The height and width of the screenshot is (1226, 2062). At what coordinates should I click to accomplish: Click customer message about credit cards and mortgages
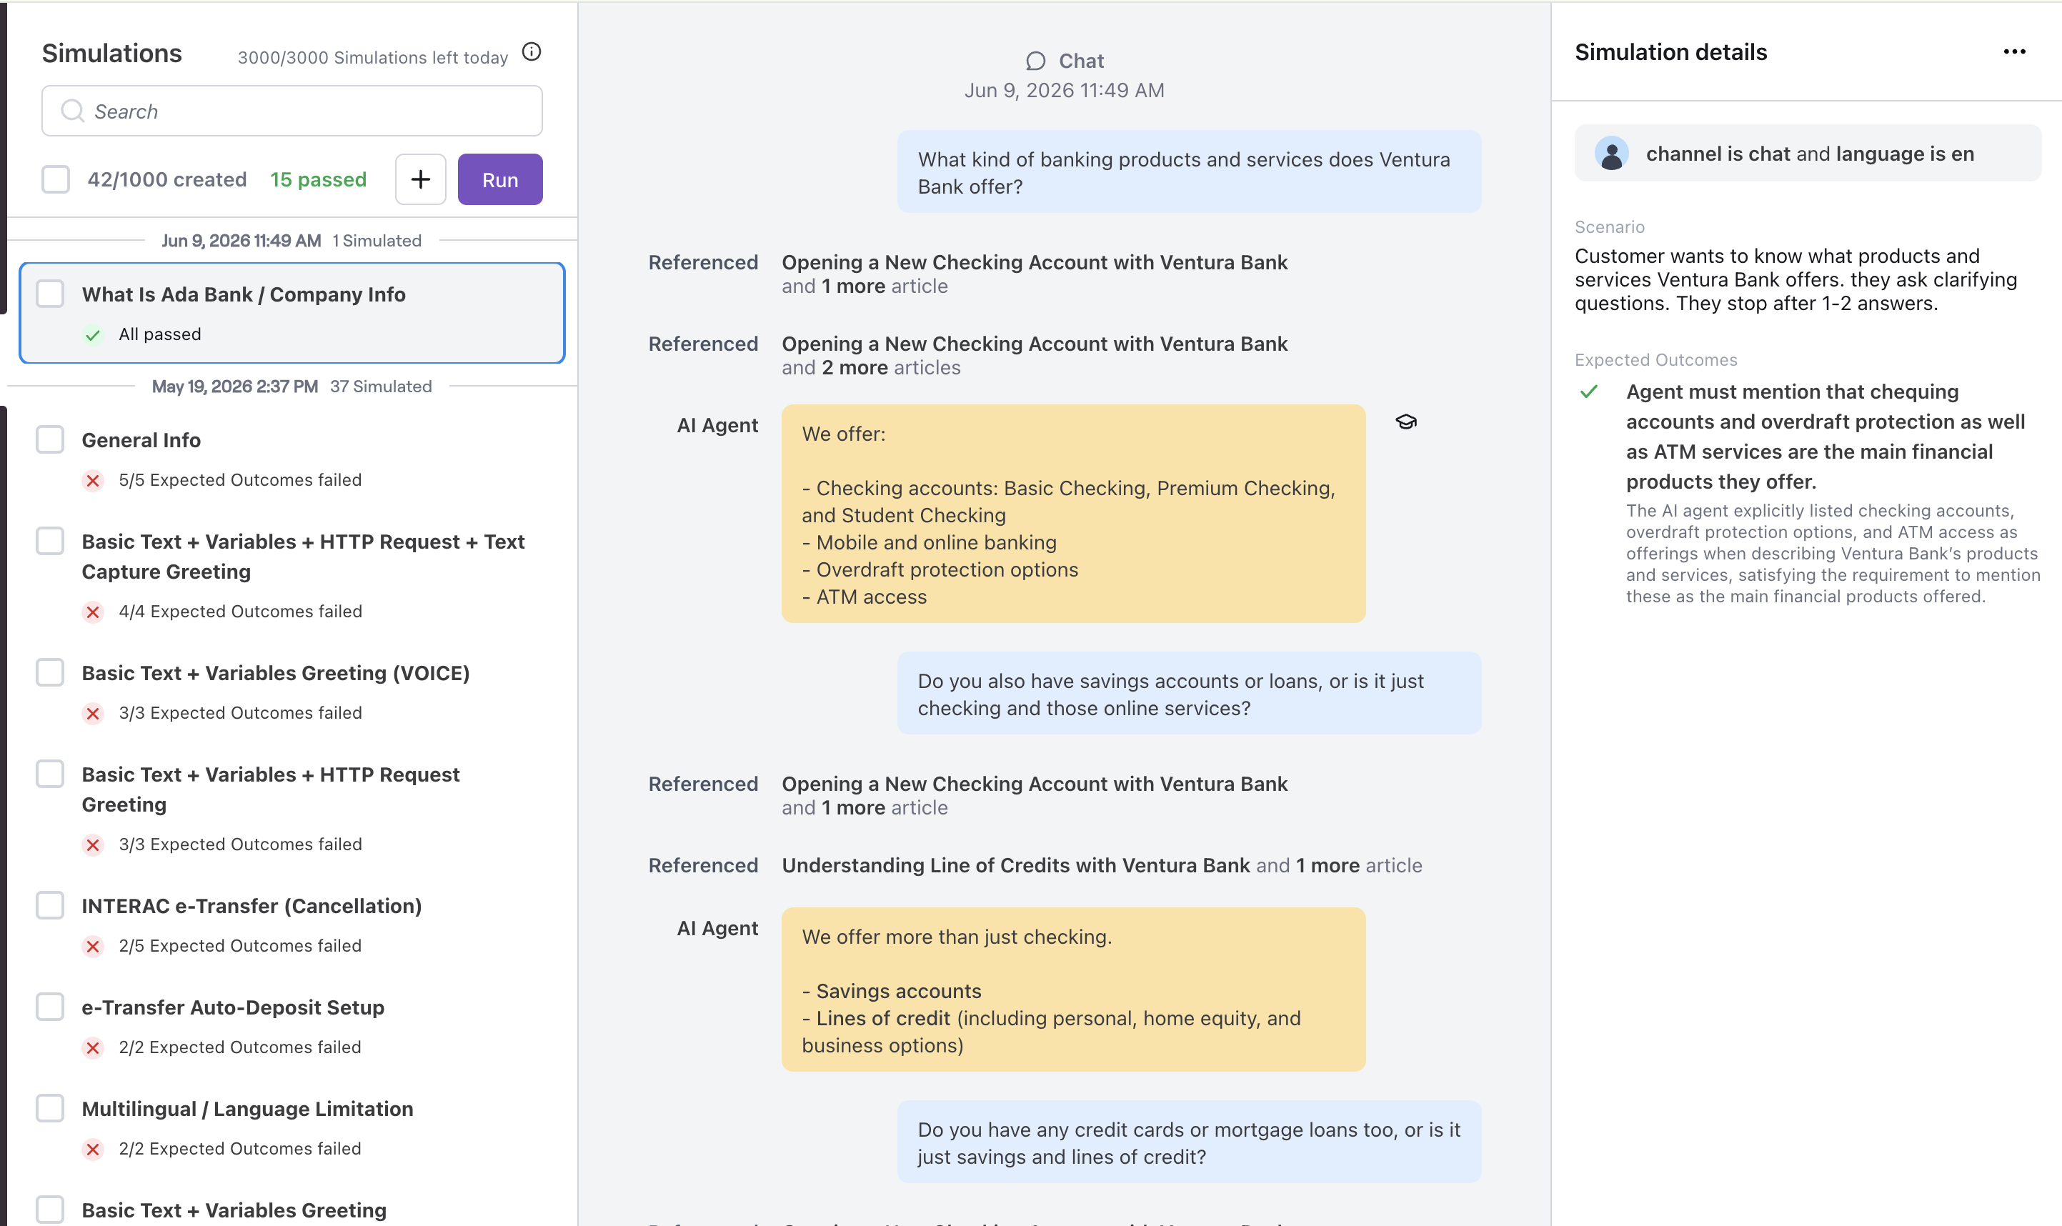[1189, 1142]
